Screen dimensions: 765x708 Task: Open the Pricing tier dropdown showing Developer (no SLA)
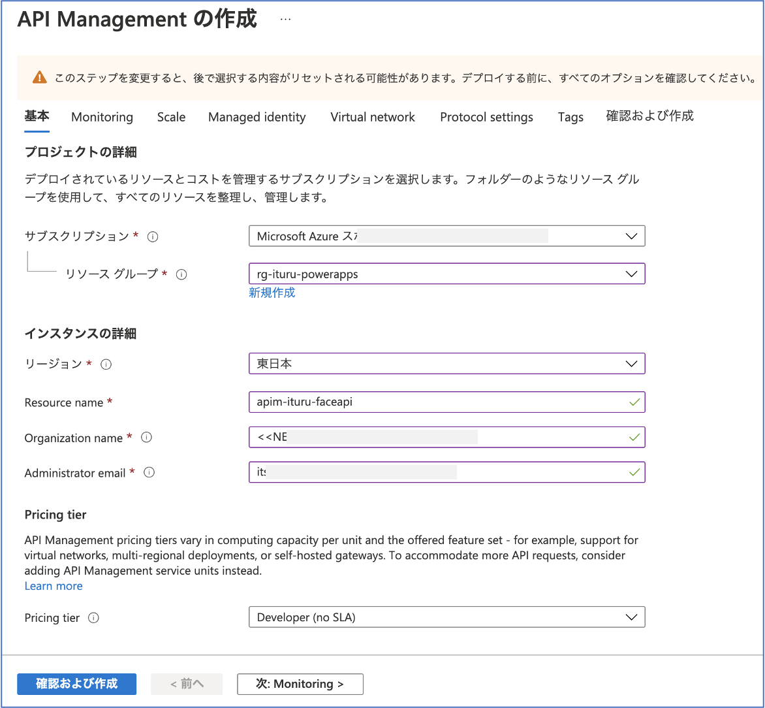[447, 617]
